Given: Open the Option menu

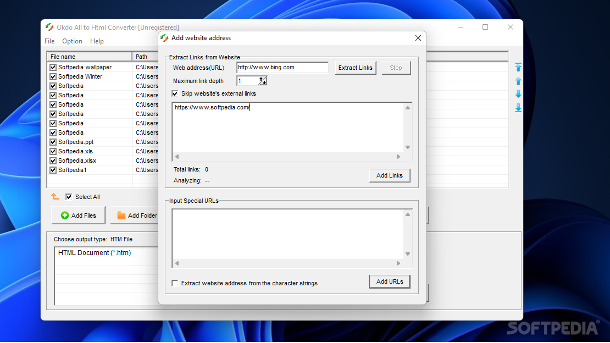Looking at the screenshot, I should [72, 41].
